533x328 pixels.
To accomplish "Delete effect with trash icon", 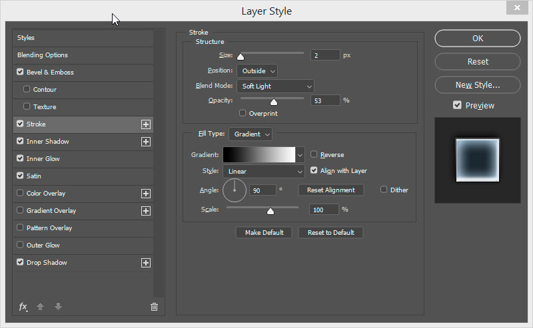I will coord(154,307).
